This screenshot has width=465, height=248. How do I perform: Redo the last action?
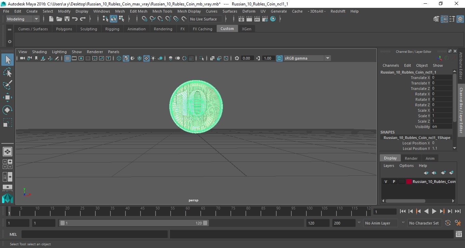point(83,19)
